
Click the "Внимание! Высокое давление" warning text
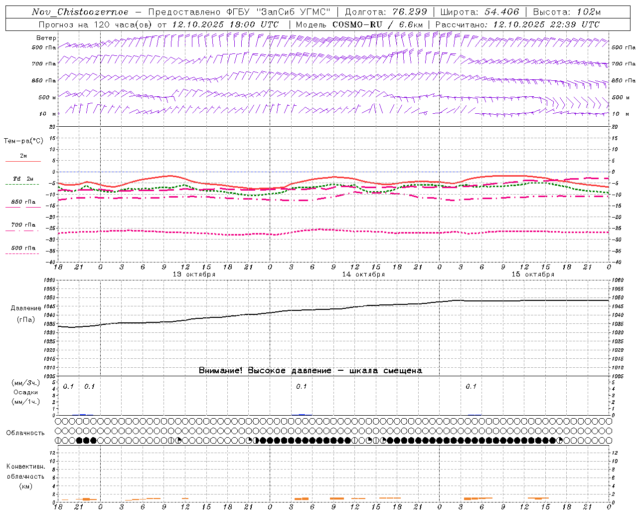coord(265,370)
